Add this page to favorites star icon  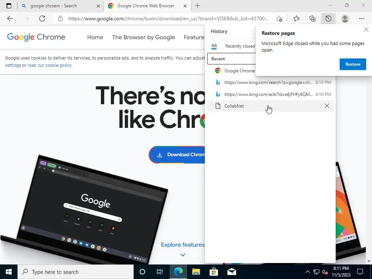pos(279,19)
